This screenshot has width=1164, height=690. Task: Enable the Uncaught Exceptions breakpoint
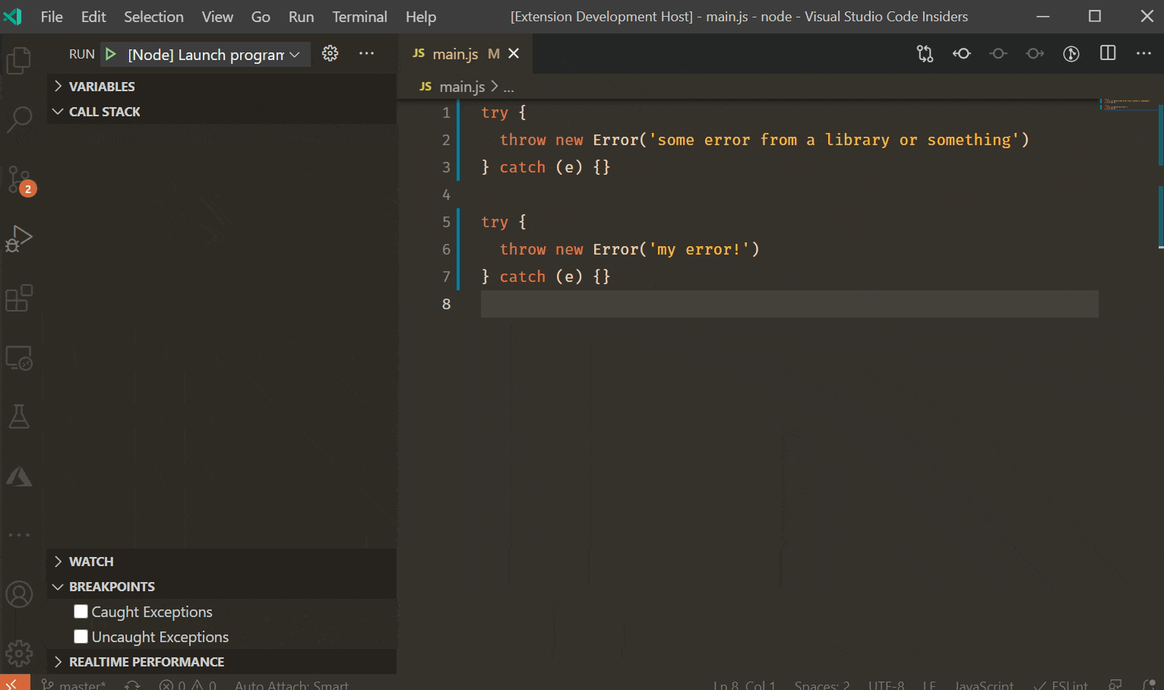(81, 636)
